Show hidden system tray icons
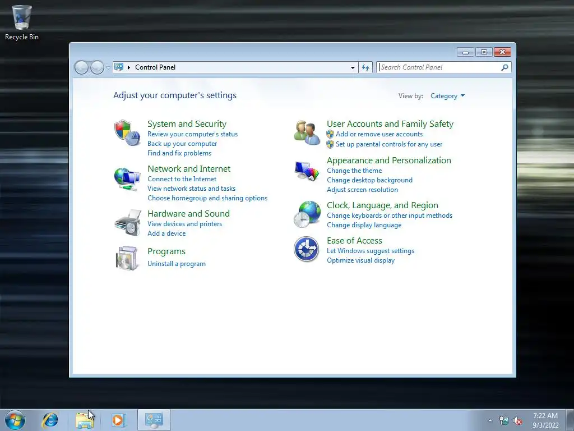The image size is (574, 431). coord(490,421)
